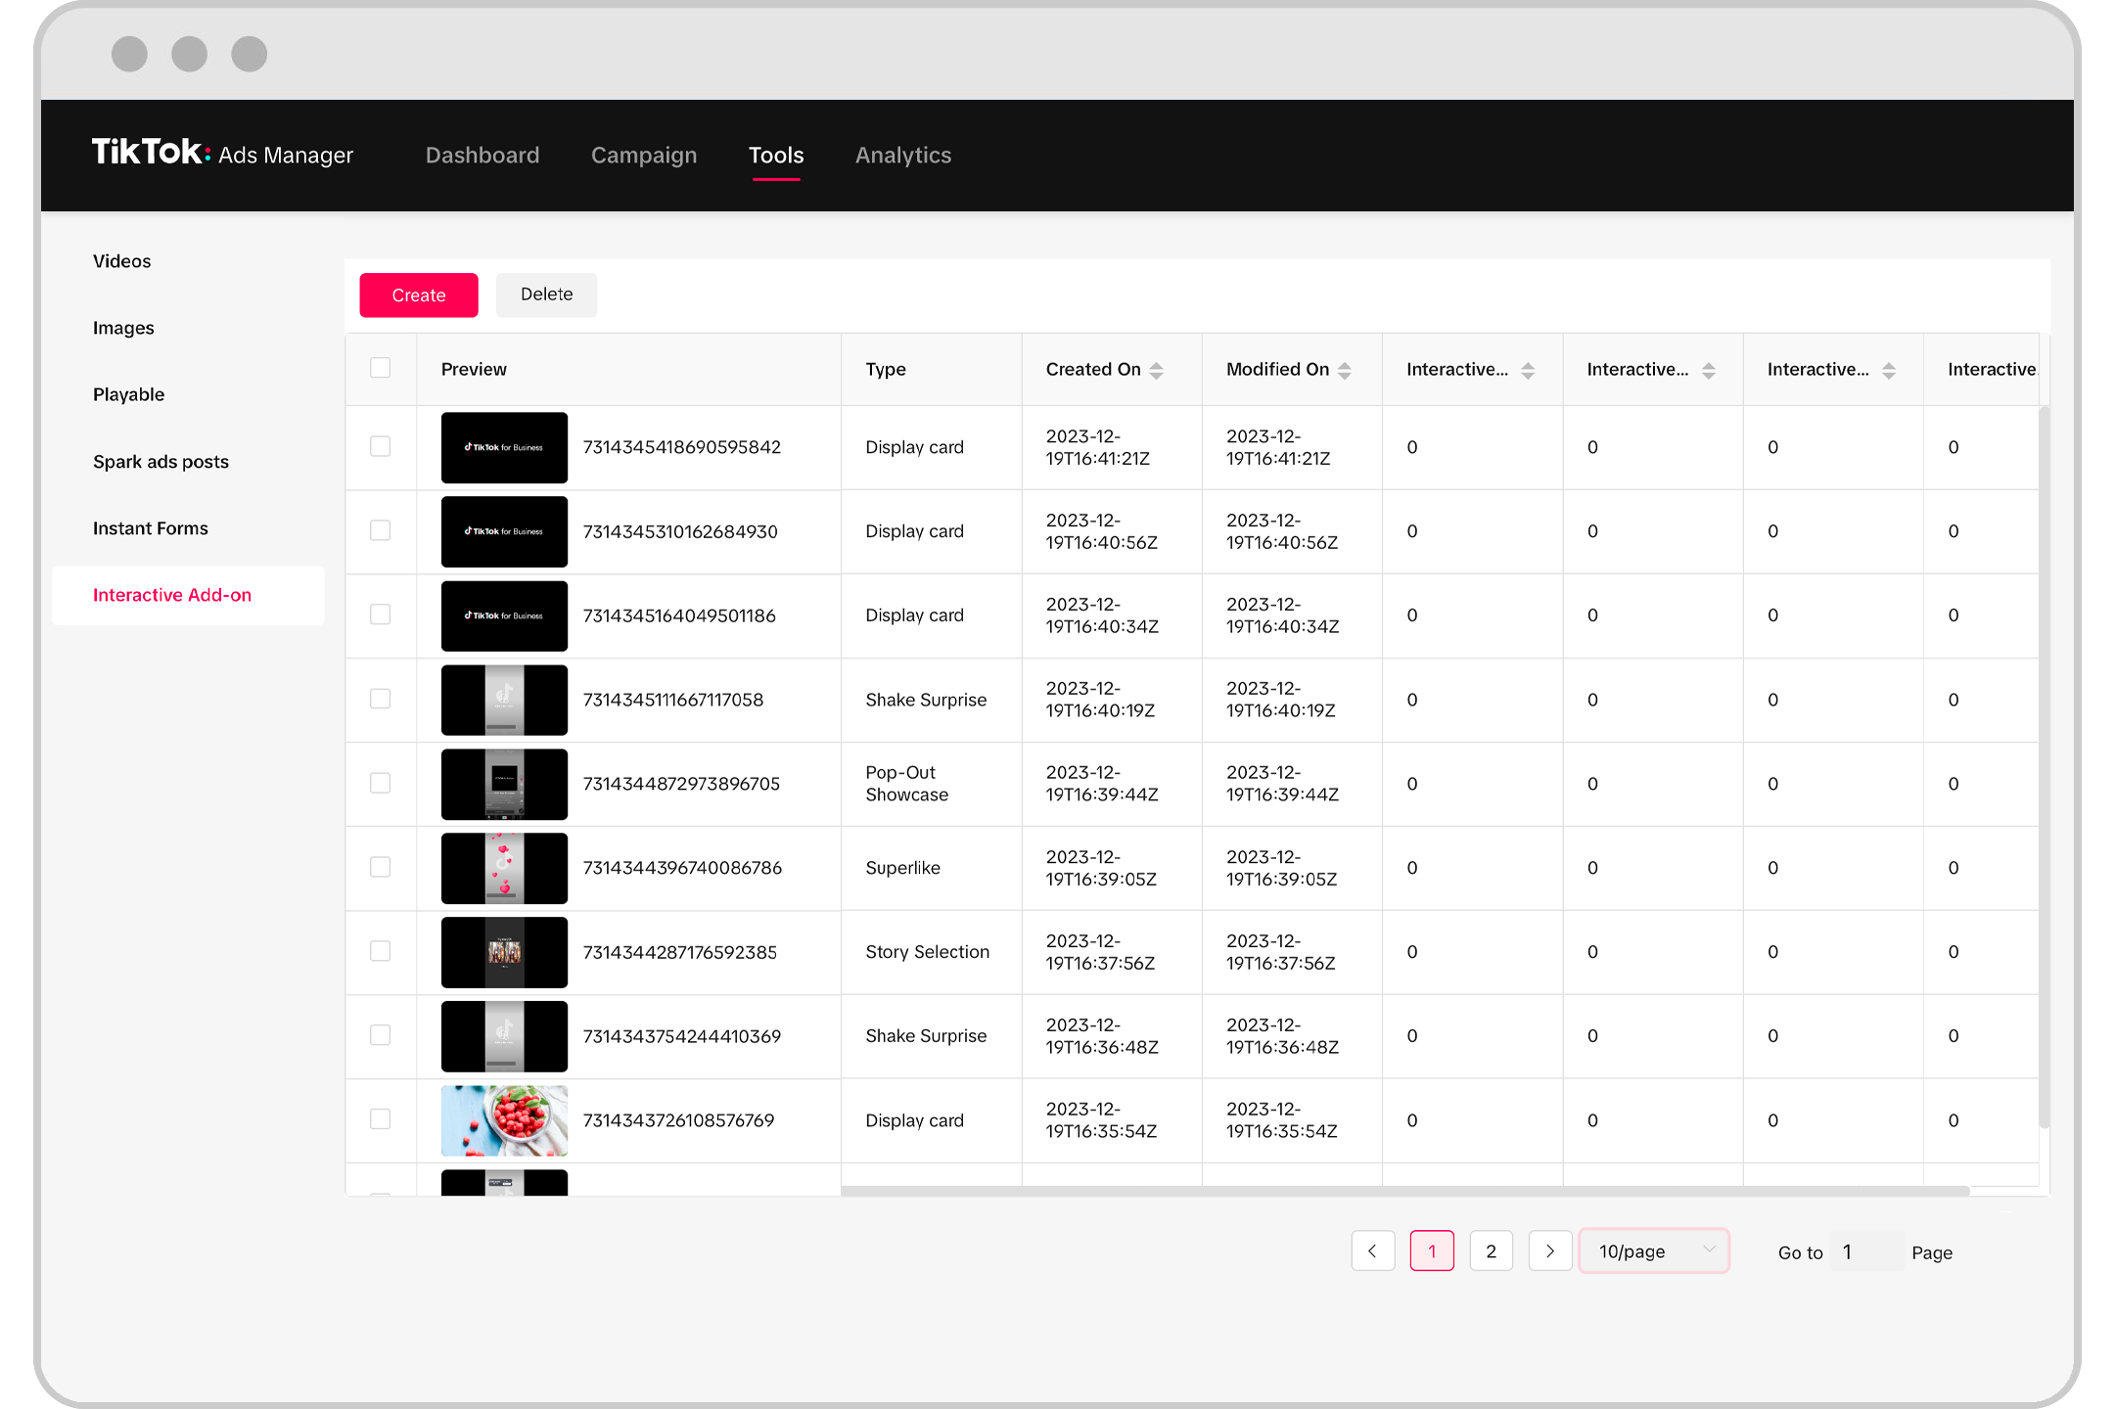Check the row 7314343754244410369 checkbox
Screen dimensions: 2114x1409
pos(381,1035)
